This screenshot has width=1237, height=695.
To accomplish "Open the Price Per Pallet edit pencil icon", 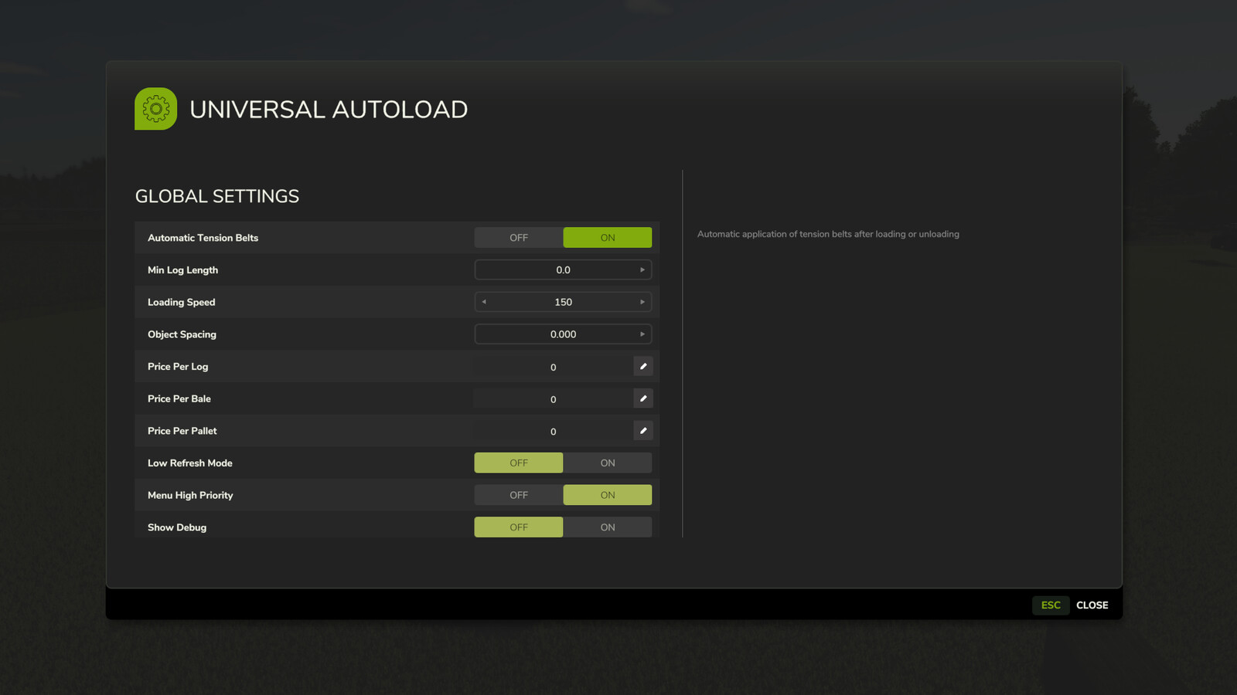I will [643, 430].
